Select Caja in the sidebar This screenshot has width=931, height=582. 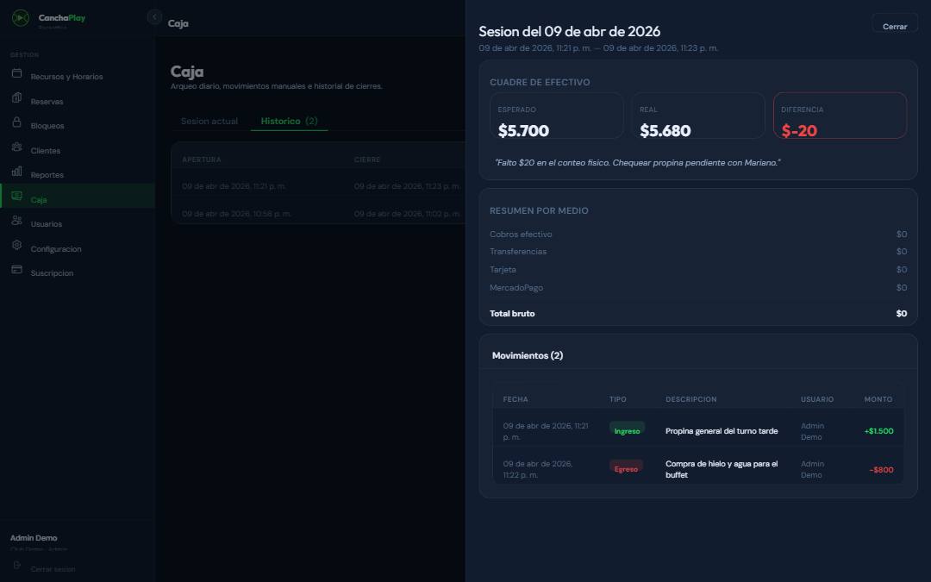click(x=78, y=196)
